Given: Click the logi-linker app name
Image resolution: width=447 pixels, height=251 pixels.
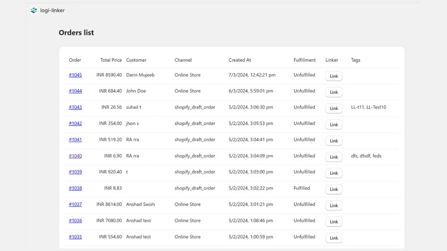Looking at the screenshot, I should (x=53, y=11).
